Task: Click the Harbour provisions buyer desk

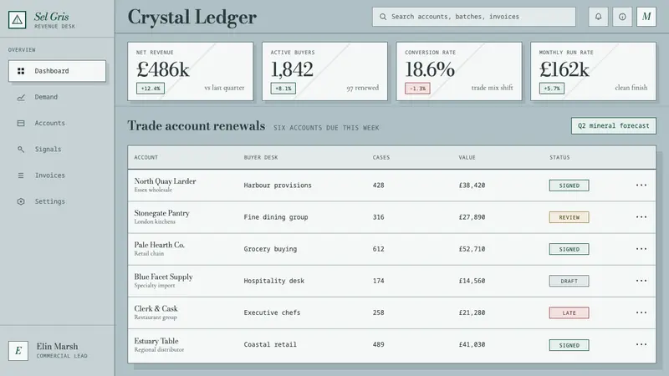Action: (278, 185)
